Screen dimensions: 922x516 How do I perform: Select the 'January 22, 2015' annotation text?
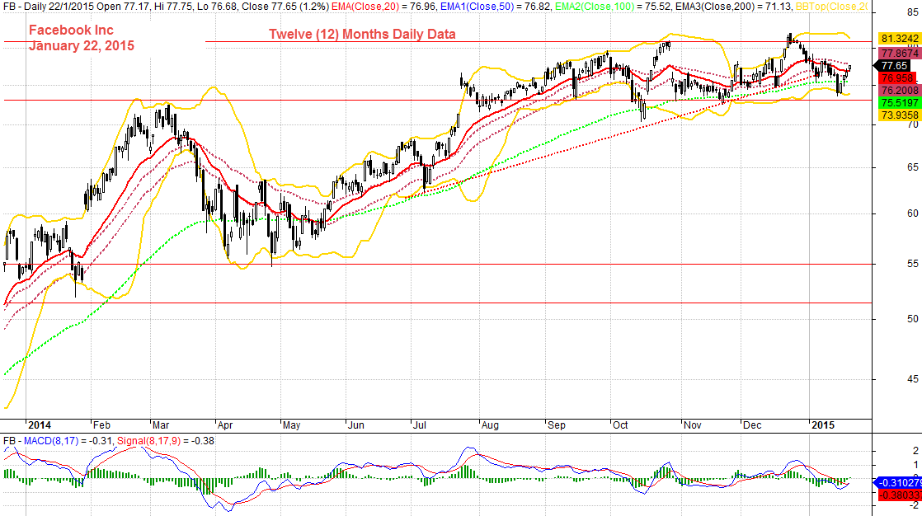coord(82,46)
